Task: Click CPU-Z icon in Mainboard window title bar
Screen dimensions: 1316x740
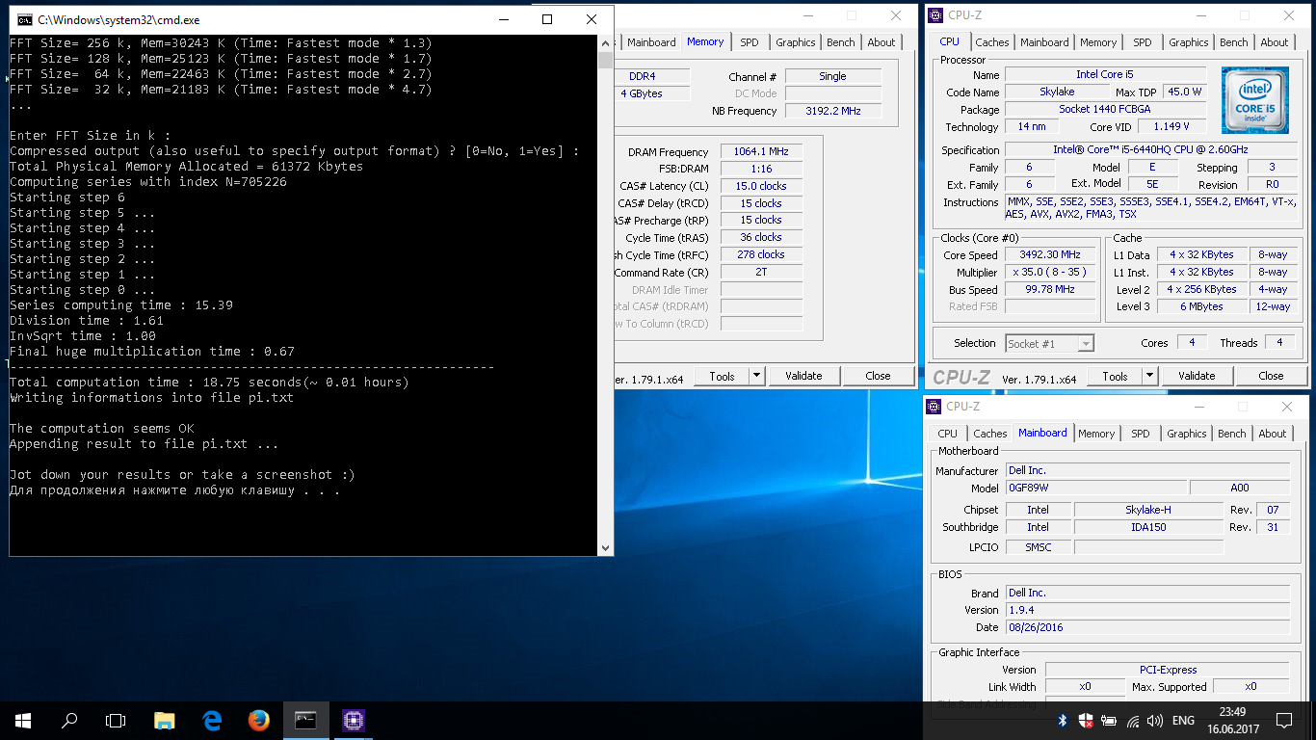Action: pyautogui.click(x=934, y=407)
